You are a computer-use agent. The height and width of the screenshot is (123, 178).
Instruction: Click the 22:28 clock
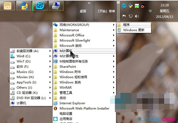point(164,5)
